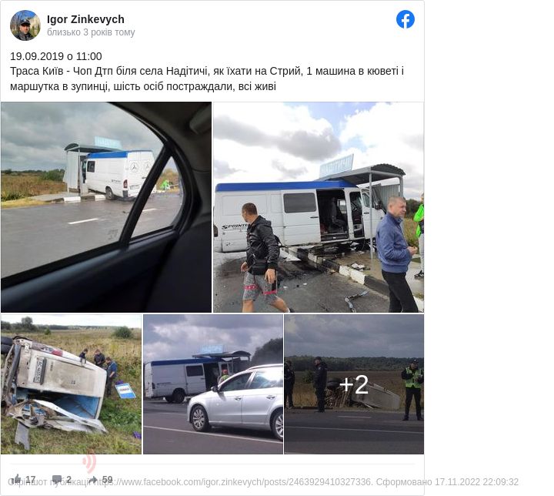The height and width of the screenshot is (496, 554).
Task: Click the comment bubble icon
Action: coord(57,479)
